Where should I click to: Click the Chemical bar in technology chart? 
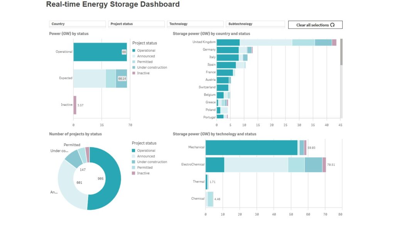tap(210, 199)
